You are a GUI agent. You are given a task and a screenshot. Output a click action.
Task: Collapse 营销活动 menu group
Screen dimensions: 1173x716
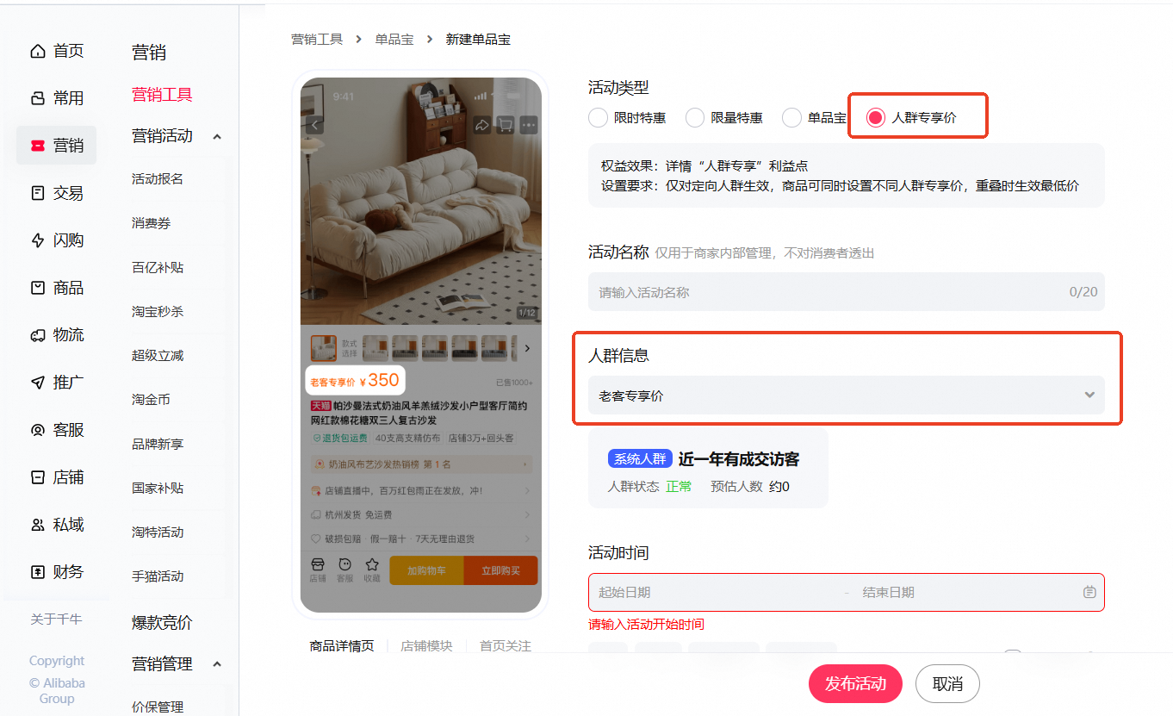pyautogui.click(x=217, y=136)
